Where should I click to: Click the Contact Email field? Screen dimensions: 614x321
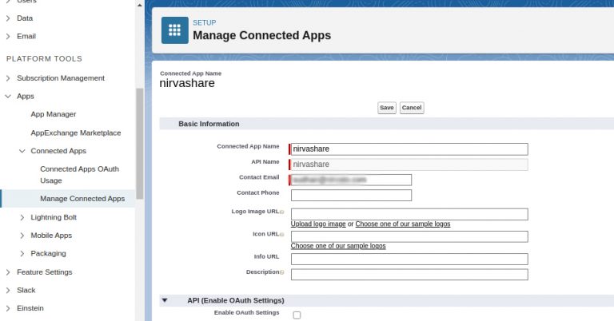(x=351, y=180)
